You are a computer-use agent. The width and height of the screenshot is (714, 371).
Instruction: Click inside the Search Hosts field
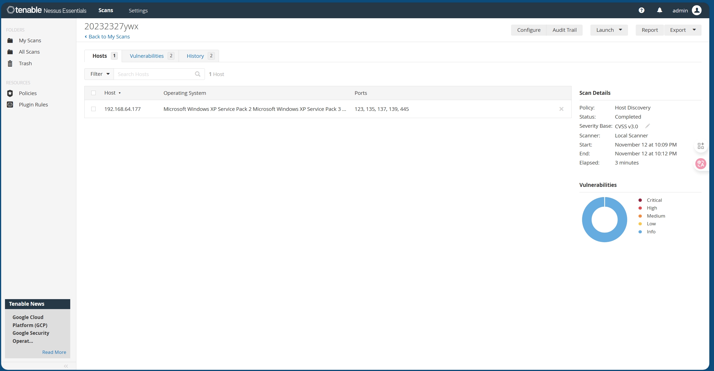pyautogui.click(x=154, y=74)
